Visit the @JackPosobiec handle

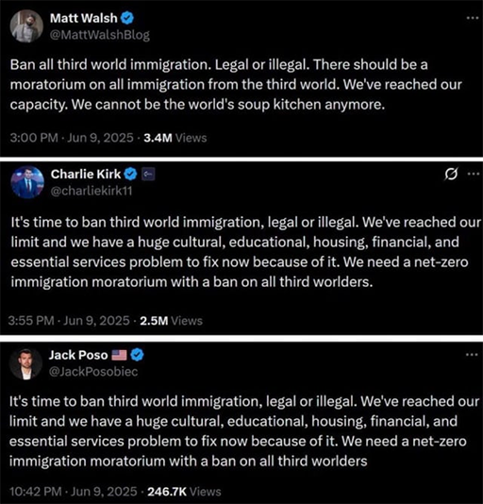pyautogui.click(x=93, y=372)
